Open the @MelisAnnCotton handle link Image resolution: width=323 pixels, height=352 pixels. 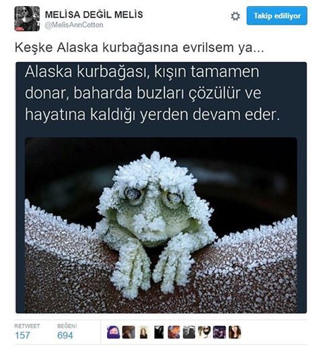[74, 25]
